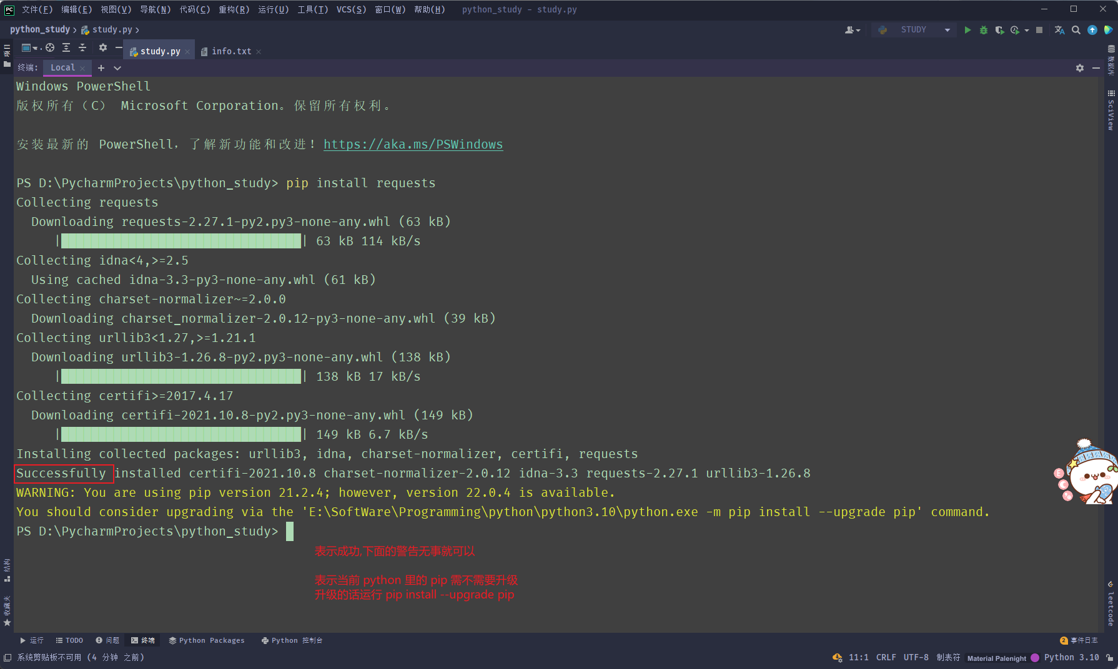Open the leetcode side panel
The width and height of the screenshot is (1118, 669).
[1111, 603]
